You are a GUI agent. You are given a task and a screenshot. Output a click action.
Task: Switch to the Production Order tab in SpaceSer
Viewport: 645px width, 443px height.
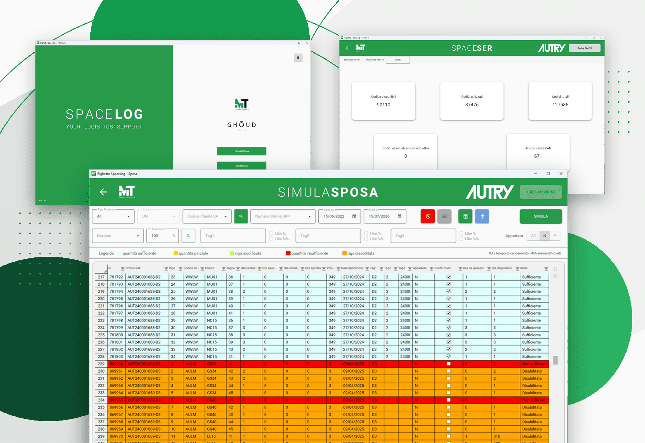(x=351, y=60)
